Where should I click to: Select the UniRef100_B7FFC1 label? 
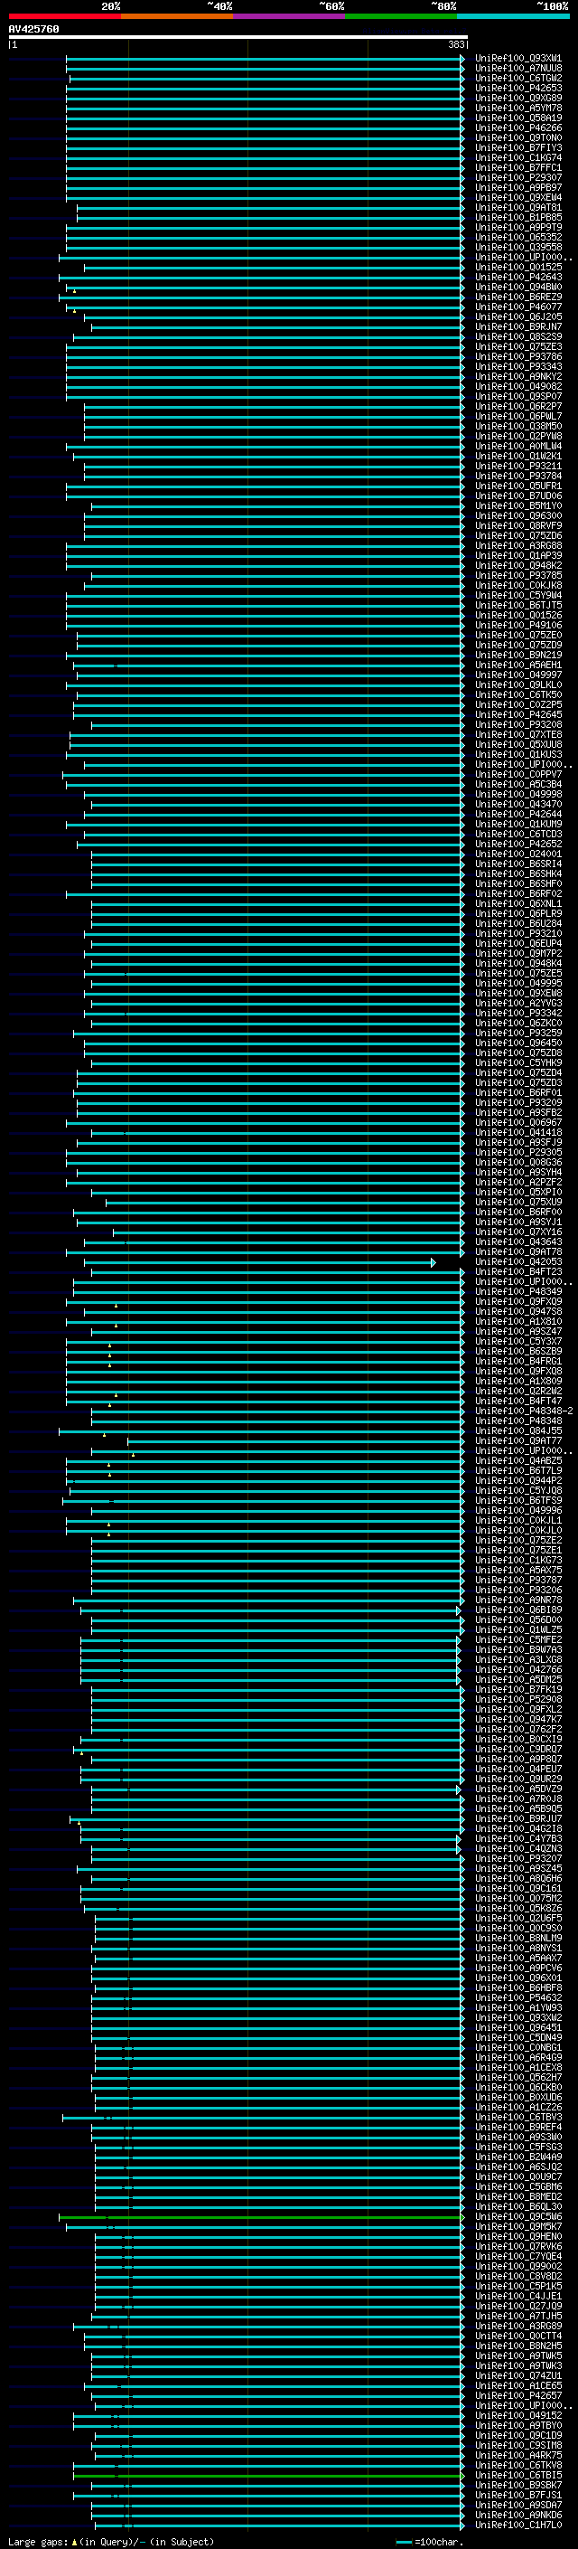tap(517, 167)
